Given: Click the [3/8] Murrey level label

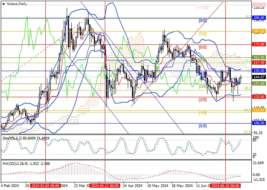Looking at the screenshot, I should click(x=203, y=87).
